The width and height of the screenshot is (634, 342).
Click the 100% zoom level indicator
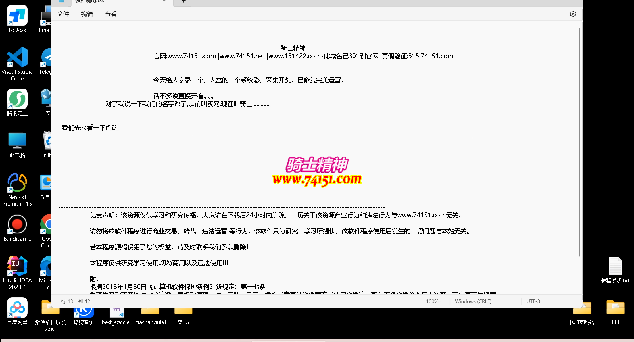coord(432,301)
